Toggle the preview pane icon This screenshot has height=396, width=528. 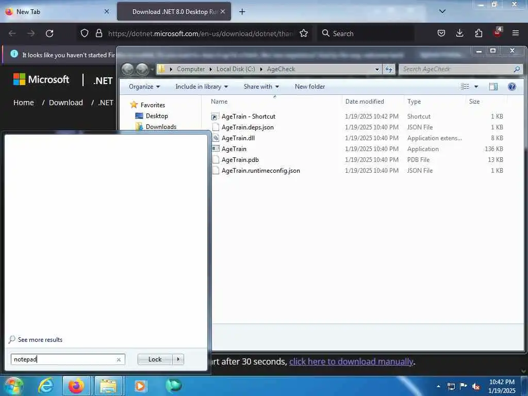(493, 87)
